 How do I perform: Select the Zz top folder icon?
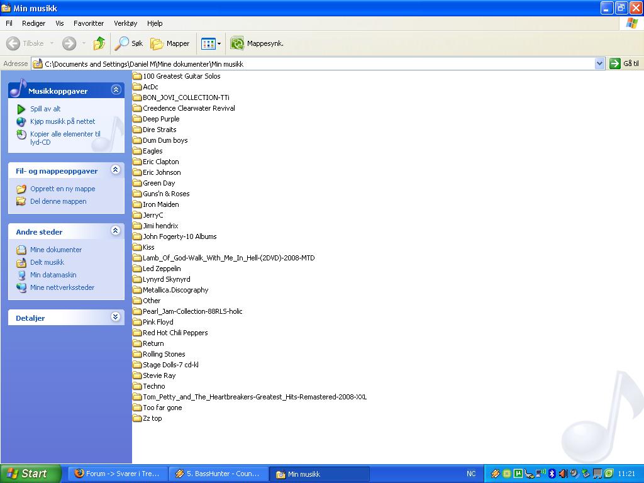click(137, 418)
